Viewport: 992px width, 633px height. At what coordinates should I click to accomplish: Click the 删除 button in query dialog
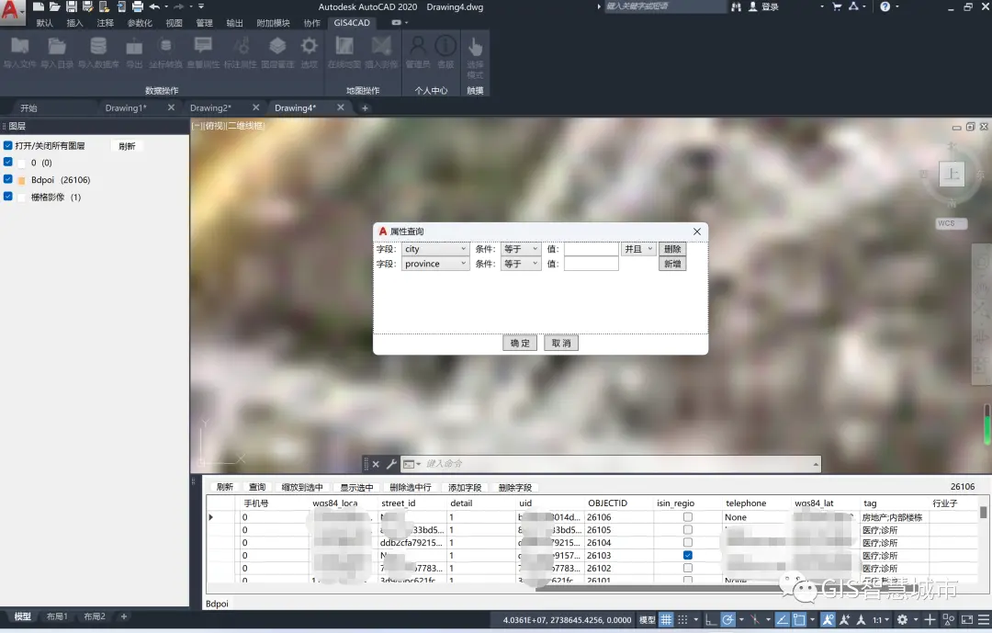(672, 249)
